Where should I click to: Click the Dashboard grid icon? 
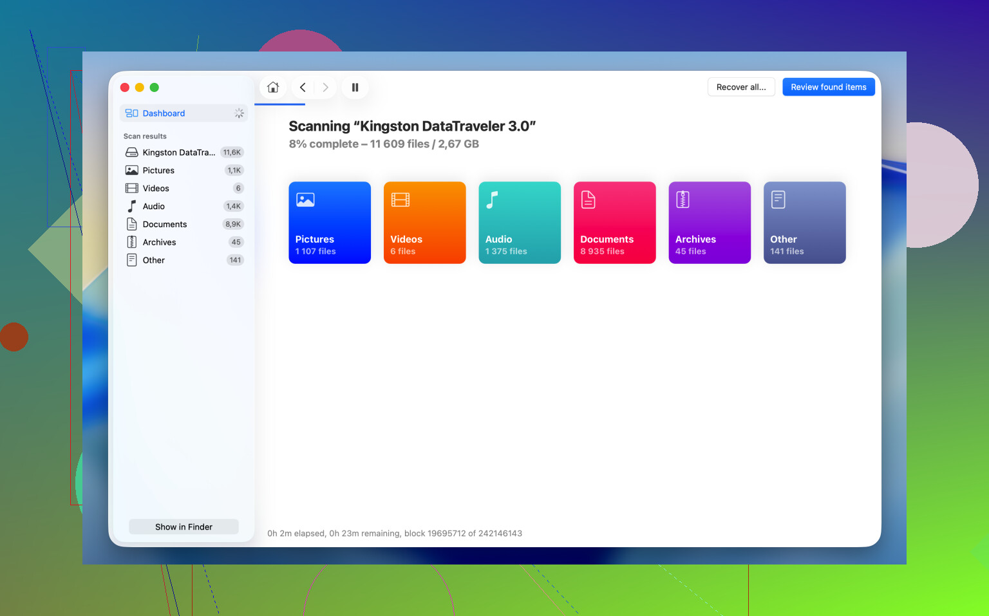pos(131,113)
